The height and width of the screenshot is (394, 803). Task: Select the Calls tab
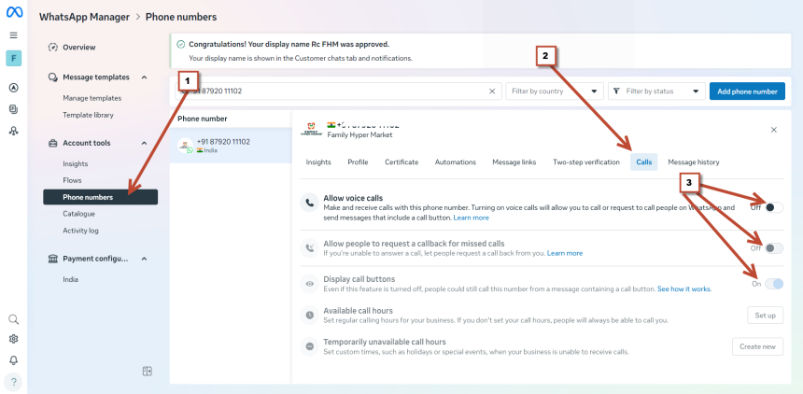point(643,162)
